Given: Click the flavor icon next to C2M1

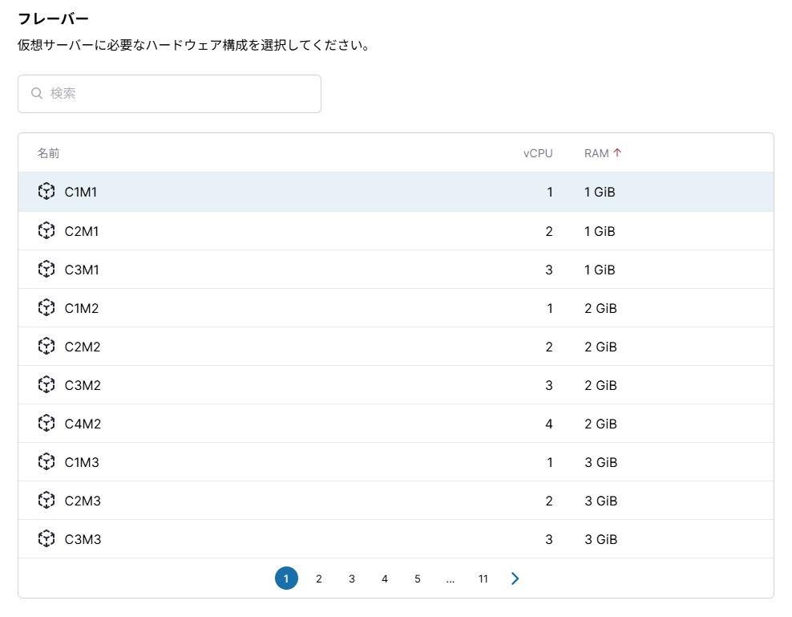Looking at the screenshot, I should (x=46, y=231).
